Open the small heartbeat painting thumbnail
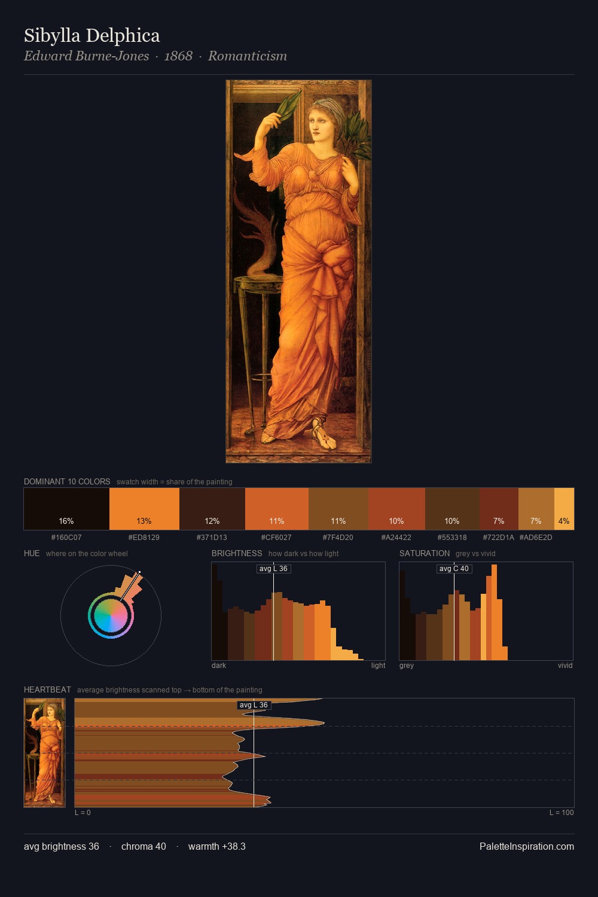Image resolution: width=598 pixels, height=897 pixels. tap(44, 753)
